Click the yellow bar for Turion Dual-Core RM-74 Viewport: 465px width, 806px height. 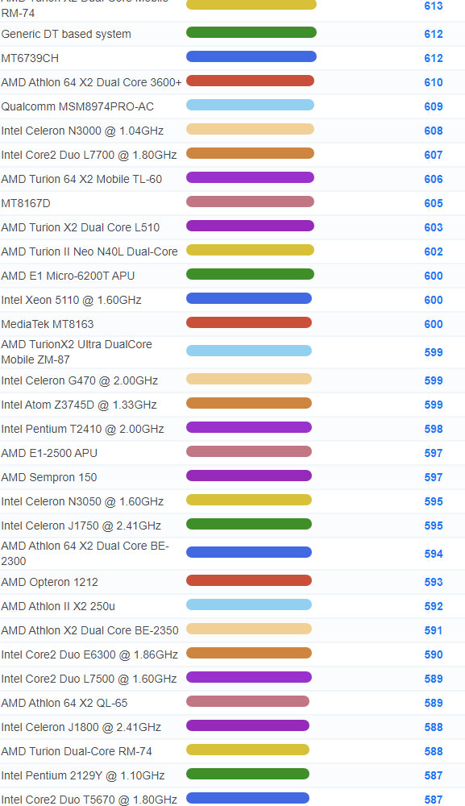247,750
